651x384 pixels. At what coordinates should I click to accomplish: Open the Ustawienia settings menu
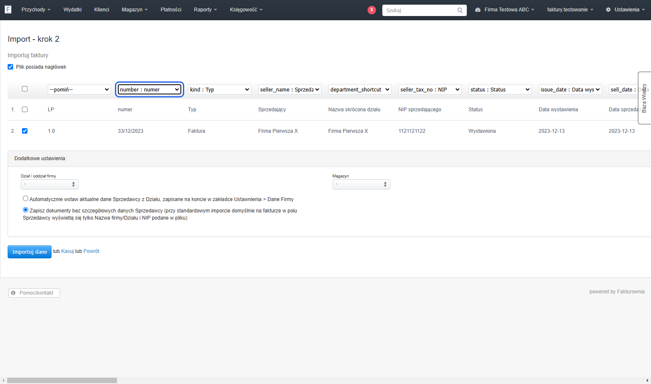point(625,10)
